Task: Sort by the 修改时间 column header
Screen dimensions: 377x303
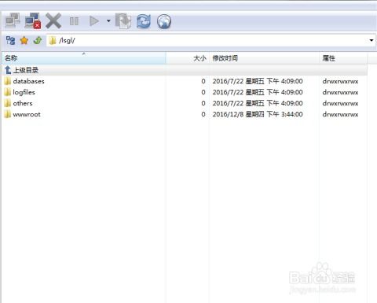Action: pyautogui.click(x=264, y=58)
